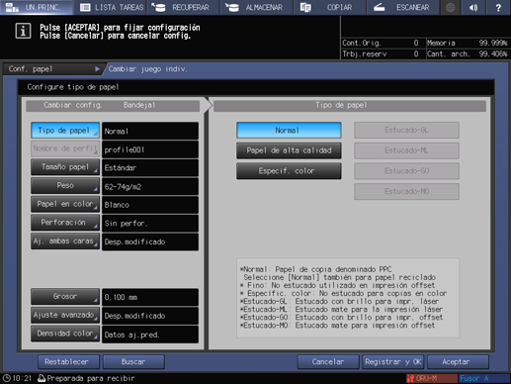
Task: Click the Aceptar button
Action: (x=458, y=362)
